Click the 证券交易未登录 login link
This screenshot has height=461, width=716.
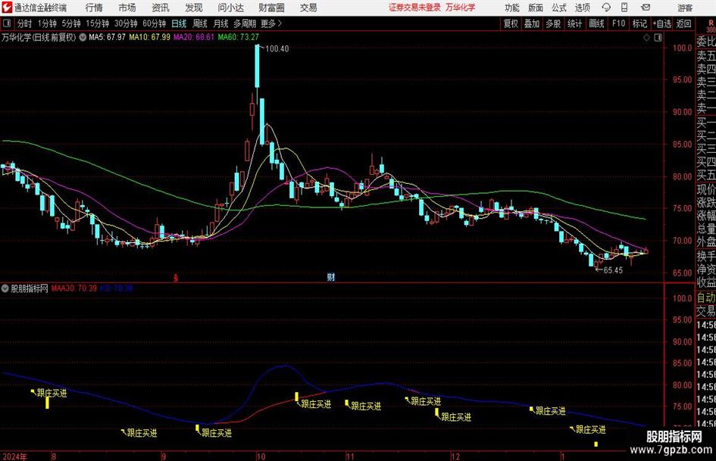point(415,8)
